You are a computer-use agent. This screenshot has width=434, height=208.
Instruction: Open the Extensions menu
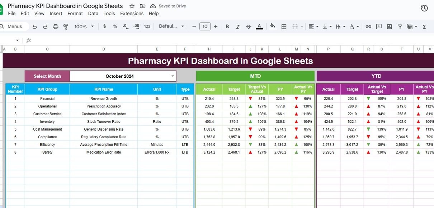pyautogui.click(x=132, y=14)
